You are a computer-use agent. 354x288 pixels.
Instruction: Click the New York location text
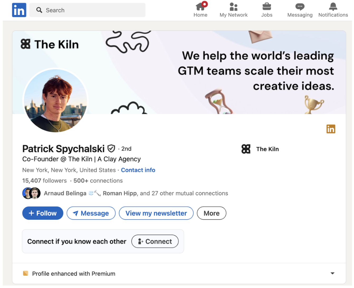69,170
